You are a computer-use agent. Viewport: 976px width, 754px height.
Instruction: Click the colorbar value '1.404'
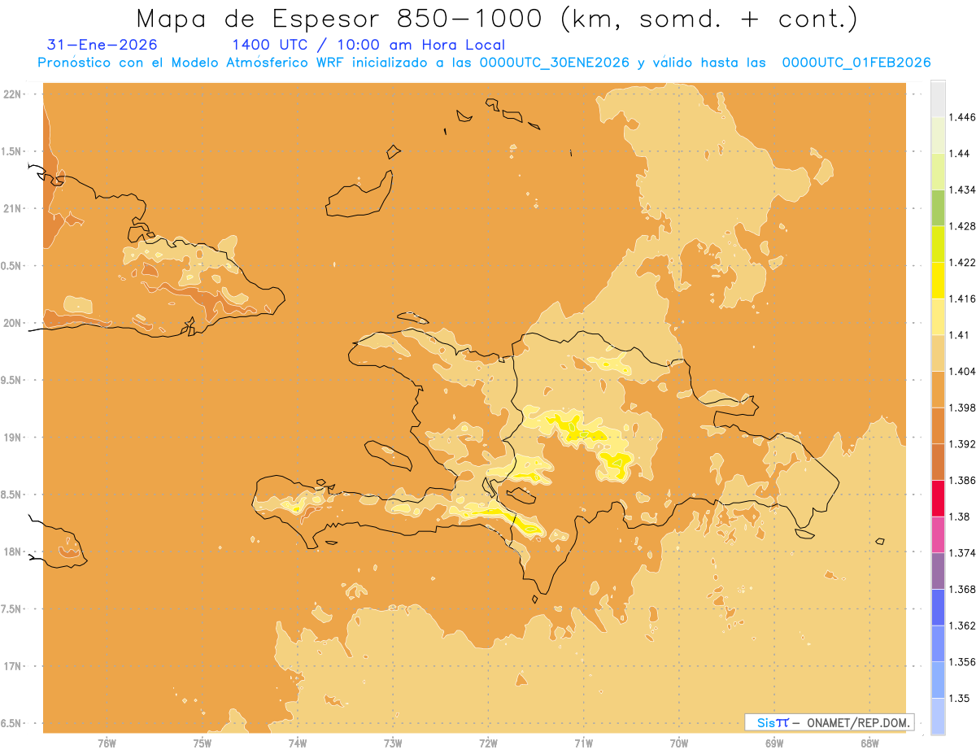[x=963, y=371]
